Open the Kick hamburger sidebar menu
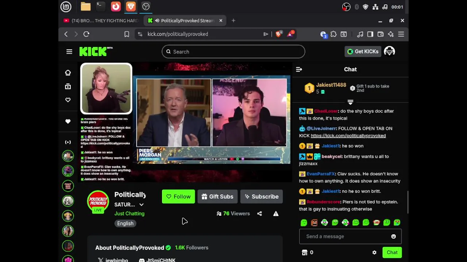This screenshot has width=467, height=262. coord(69,52)
